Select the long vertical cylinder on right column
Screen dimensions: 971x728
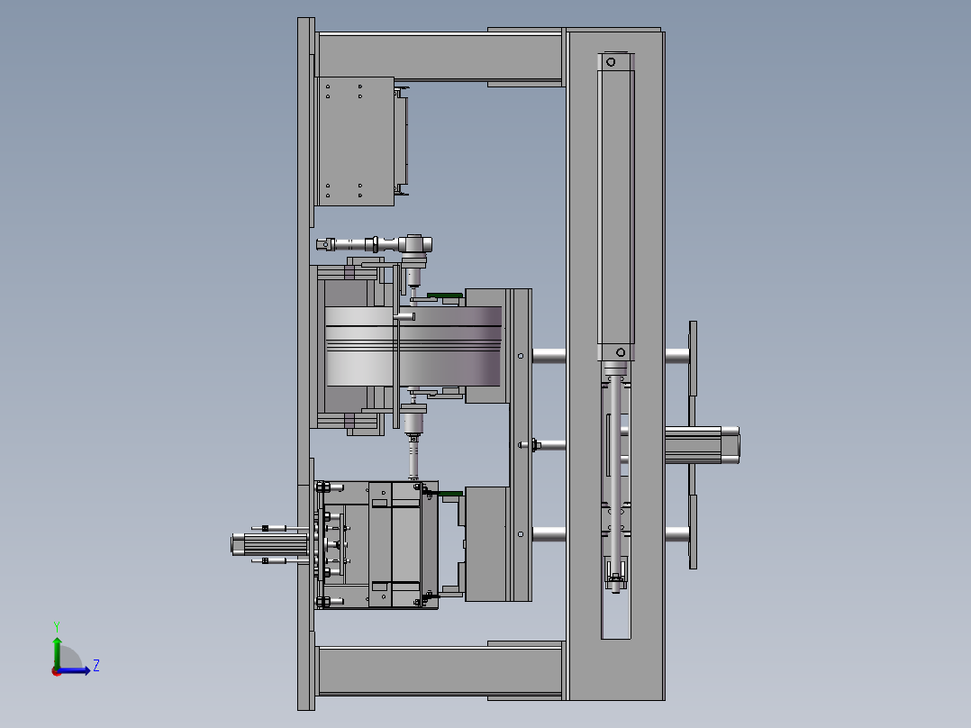tap(615, 206)
